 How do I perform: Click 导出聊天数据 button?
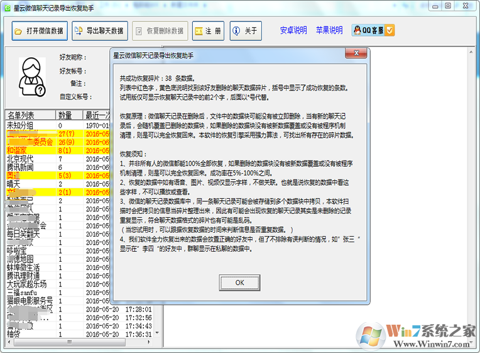coord(100,31)
